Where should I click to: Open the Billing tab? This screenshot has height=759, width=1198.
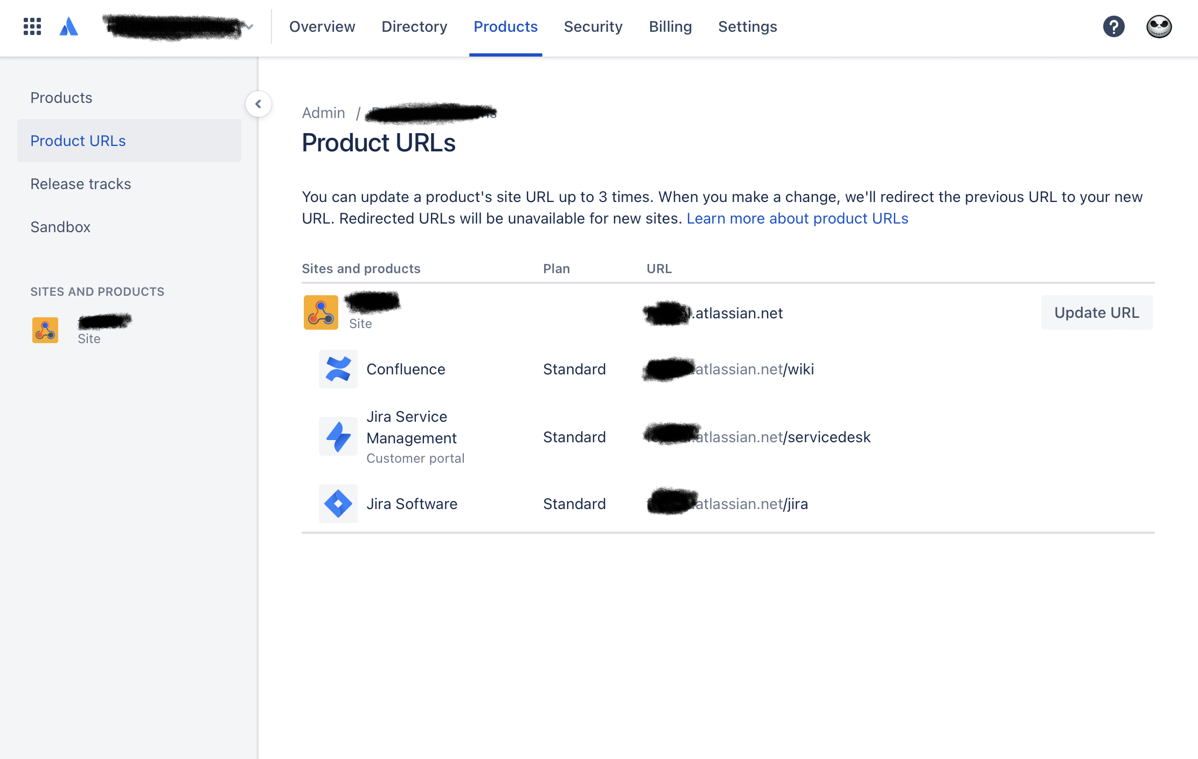pyautogui.click(x=670, y=26)
